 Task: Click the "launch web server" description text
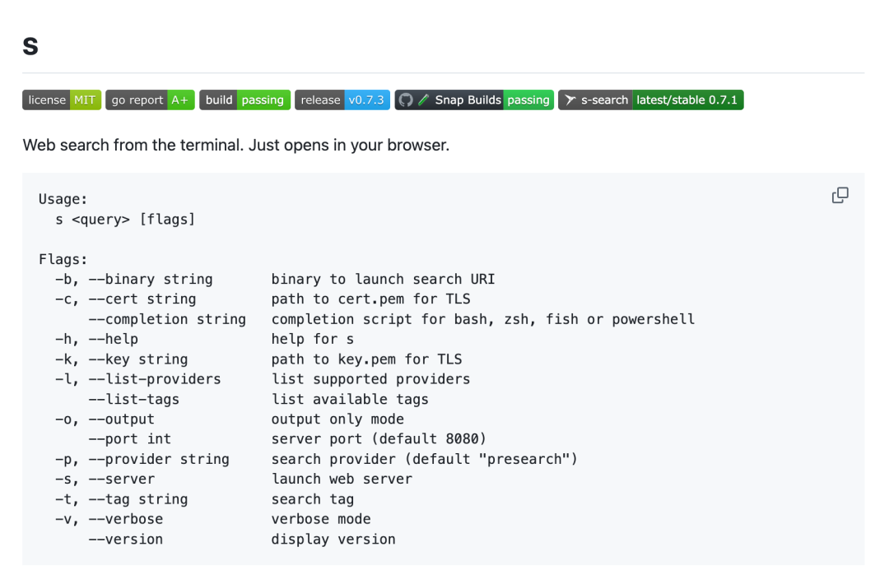pyautogui.click(x=342, y=479)
